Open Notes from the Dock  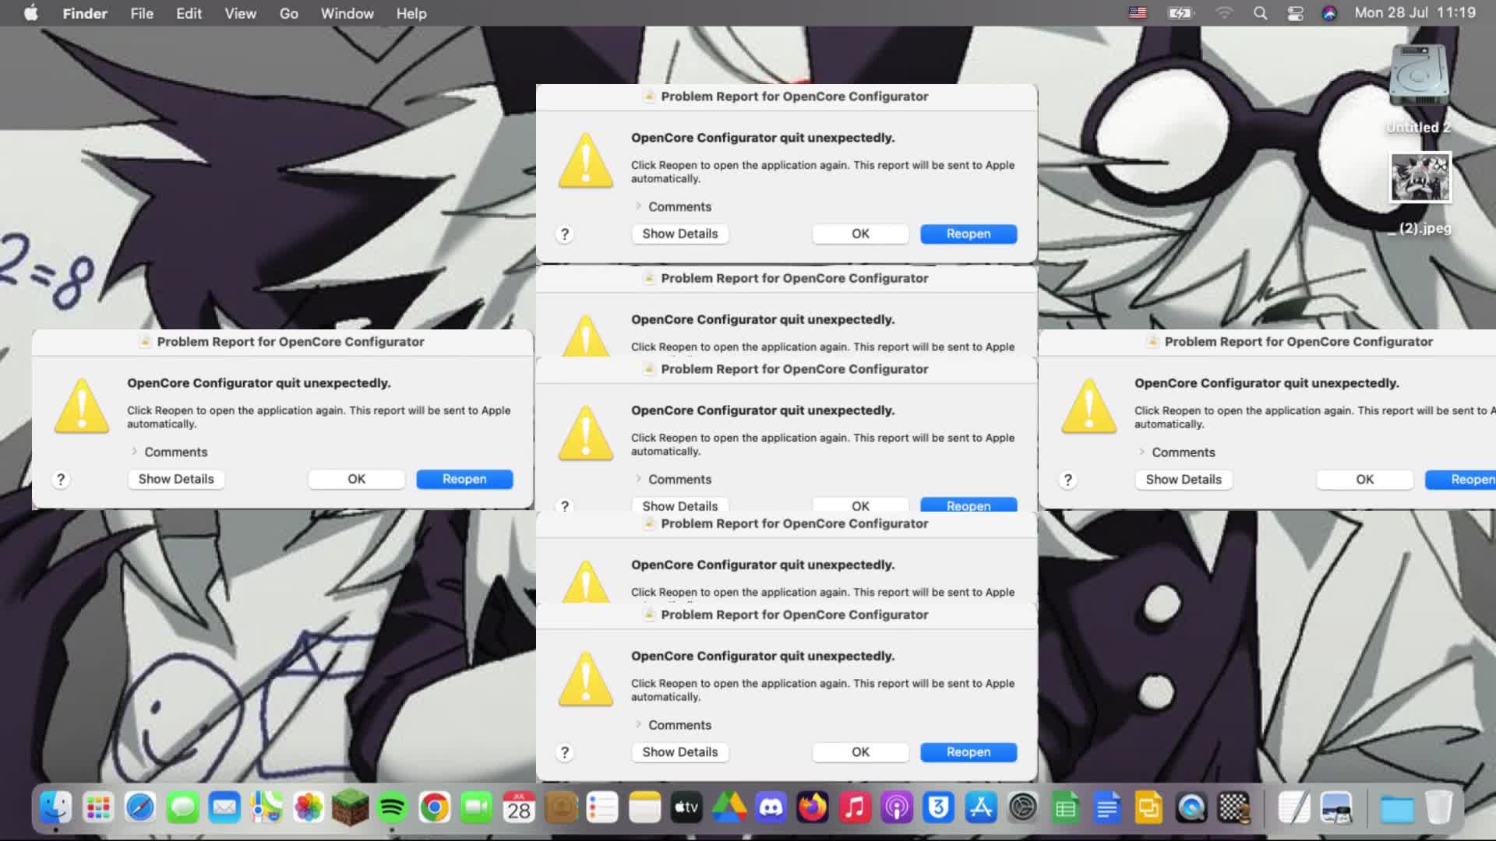point(645,808)
